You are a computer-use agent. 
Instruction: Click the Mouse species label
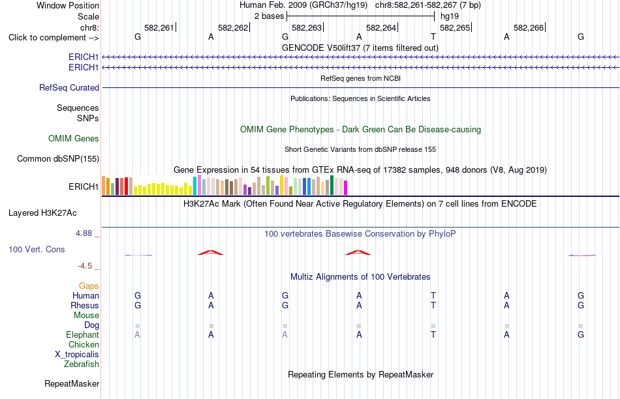(86, 316)
